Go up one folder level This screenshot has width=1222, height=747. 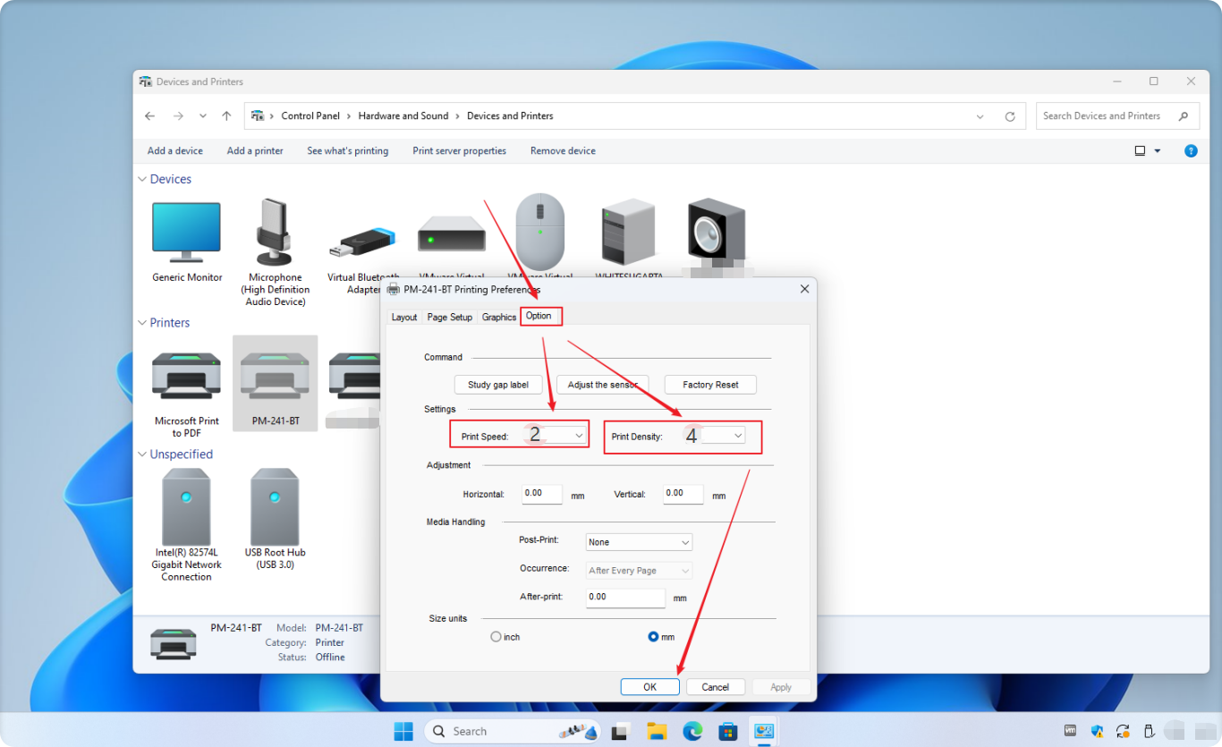coord(226,116)
